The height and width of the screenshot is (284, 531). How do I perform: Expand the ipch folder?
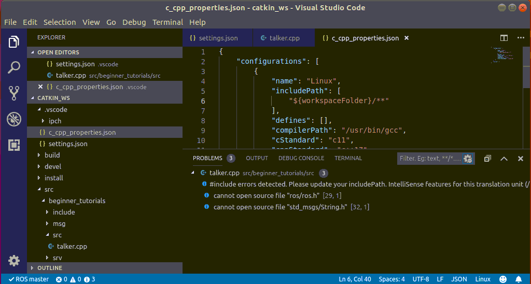click(43, 121)
